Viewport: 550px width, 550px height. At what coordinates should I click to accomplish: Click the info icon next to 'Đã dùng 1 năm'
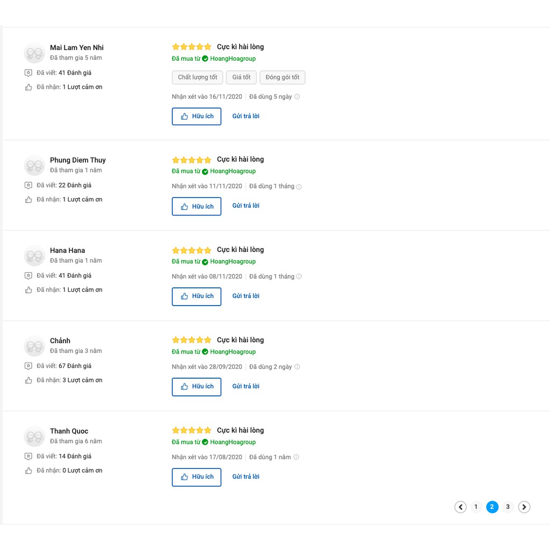click(296, 457)
